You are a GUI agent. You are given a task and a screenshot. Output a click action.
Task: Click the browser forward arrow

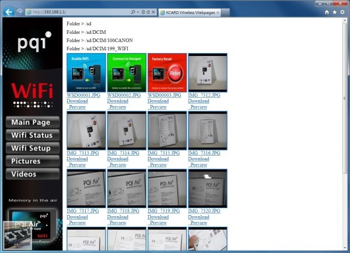[20, 12]
